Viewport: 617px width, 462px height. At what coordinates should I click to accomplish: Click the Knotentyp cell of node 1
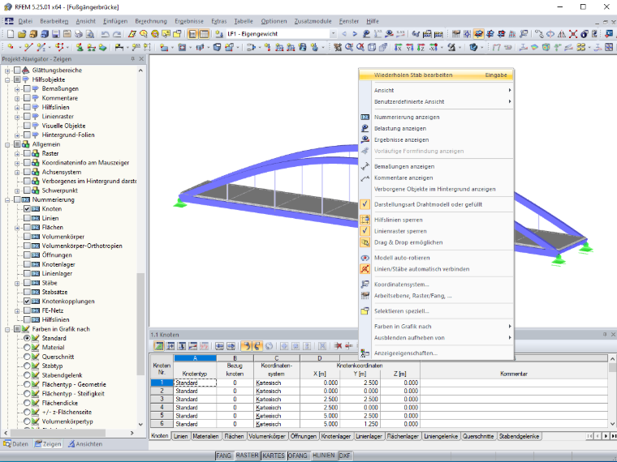pos(195,383)
